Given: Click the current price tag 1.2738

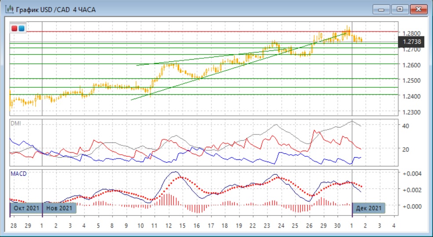Looking at the screenshot, I should [x=412, y=42].
